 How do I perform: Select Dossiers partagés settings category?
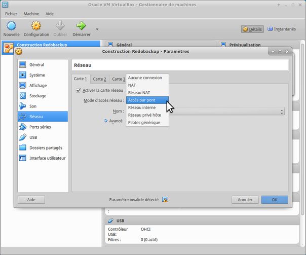click(43, 148)
